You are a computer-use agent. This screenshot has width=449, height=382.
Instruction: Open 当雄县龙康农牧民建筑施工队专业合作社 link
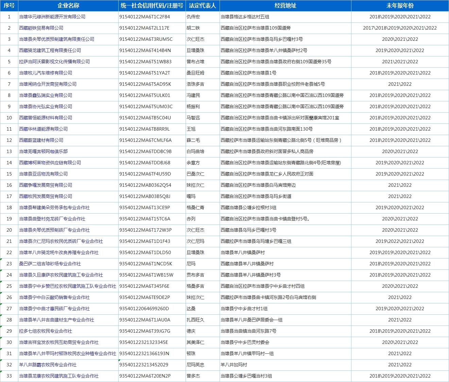[x=59, y=376]
